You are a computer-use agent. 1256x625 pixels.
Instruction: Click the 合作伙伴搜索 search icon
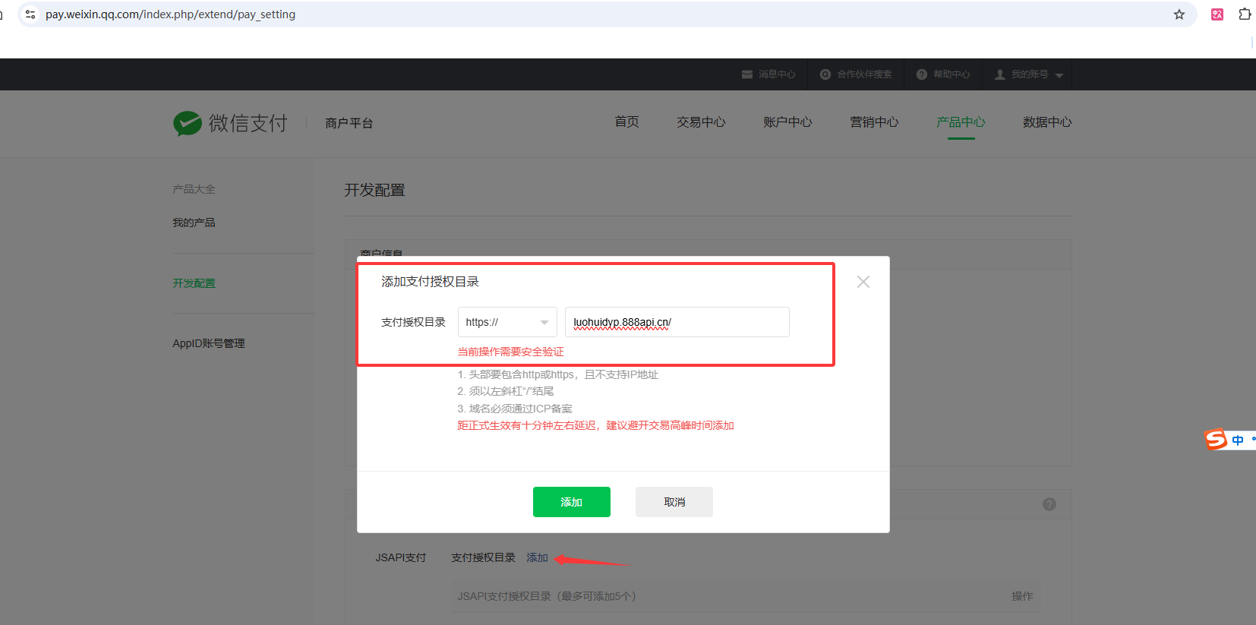pos(825,74)
